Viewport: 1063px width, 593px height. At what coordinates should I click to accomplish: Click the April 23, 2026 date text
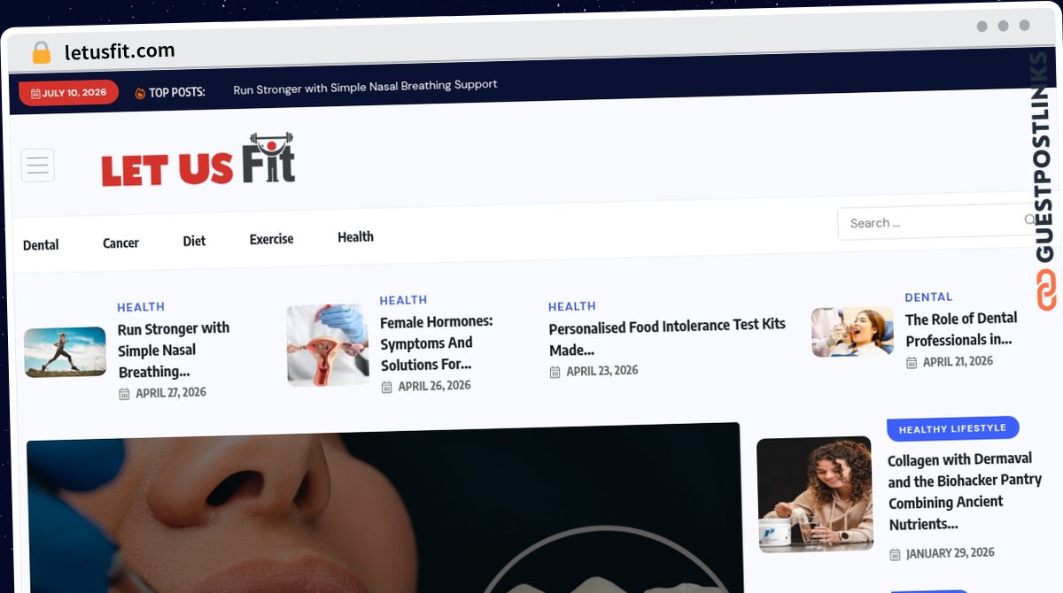tap(602, 371)
